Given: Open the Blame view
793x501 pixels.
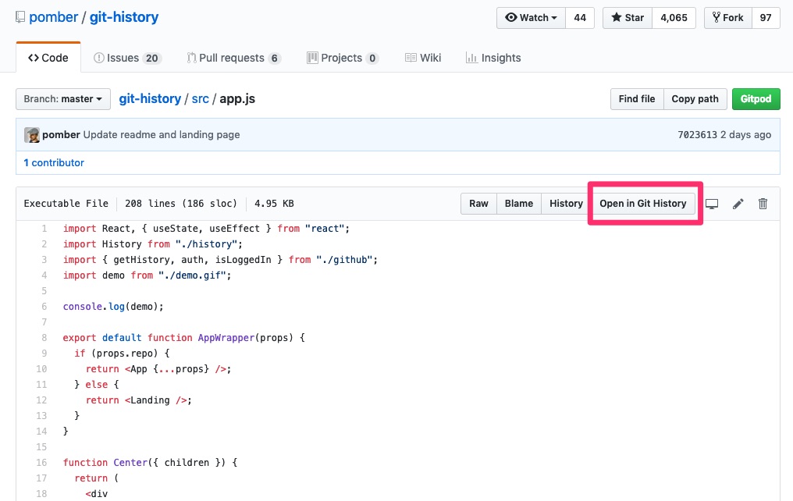Looking at the screenshot, I should tap(518, 204).
